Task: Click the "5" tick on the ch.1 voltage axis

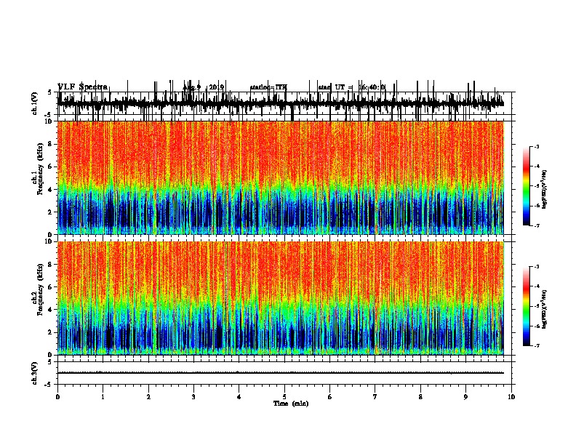Action: [50, 92]
